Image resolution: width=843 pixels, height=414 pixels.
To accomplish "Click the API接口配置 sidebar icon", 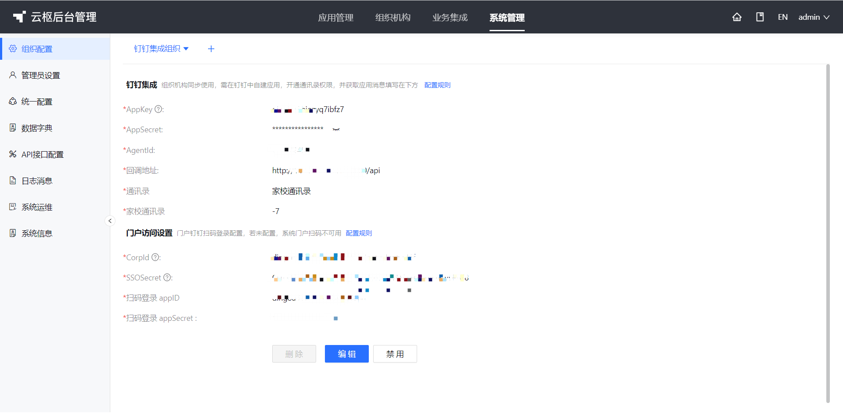I will point(13,154).
